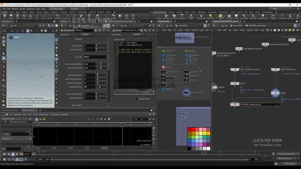Add an Environment Light from the shelf
This screenshot has width=301, height=169.
(221, 17)
